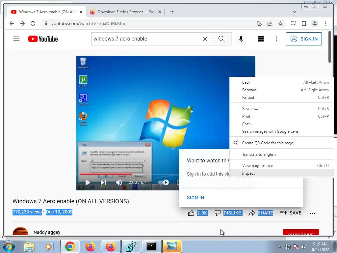Go to YouTube home via the logo
This screenshot has height=253, width=337.
43,39
